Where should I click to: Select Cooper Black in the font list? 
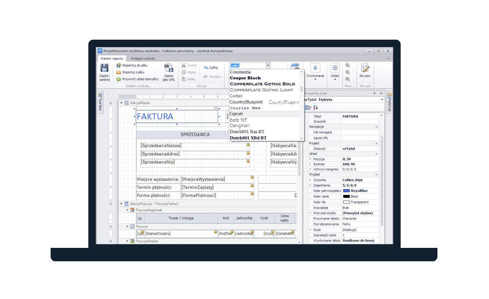point(245,77)
